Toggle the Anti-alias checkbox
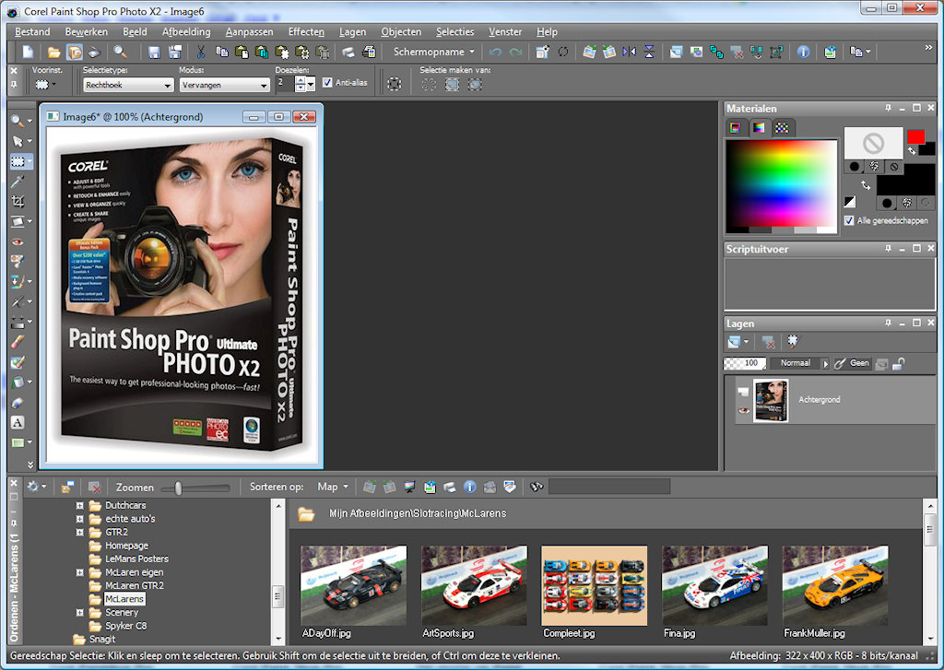Image resolution: width=944 pixels, height=670 pixels. pyautogui.click(x=327, y=83)
